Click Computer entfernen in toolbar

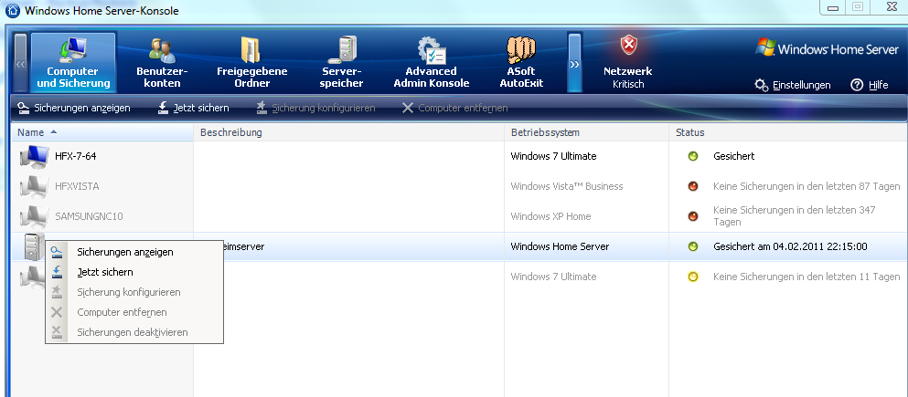pos(454,108)
